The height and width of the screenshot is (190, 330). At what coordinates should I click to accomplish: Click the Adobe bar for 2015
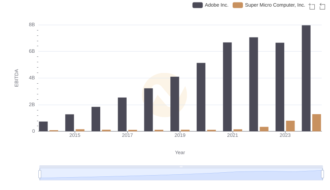click(x=69, y=123)
